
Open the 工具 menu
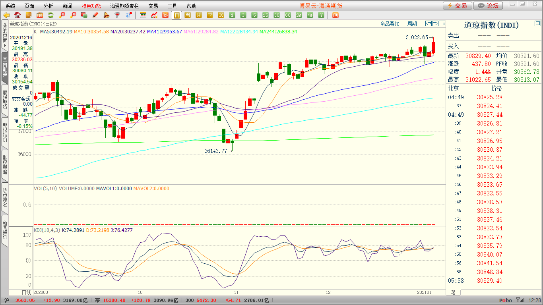173,6
